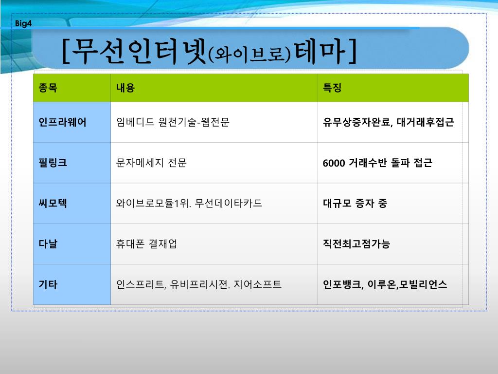
Task: Click the 특징 column header
Action: coord(393,88)
